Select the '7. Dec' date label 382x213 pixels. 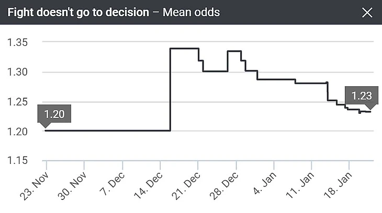(114, 182)
